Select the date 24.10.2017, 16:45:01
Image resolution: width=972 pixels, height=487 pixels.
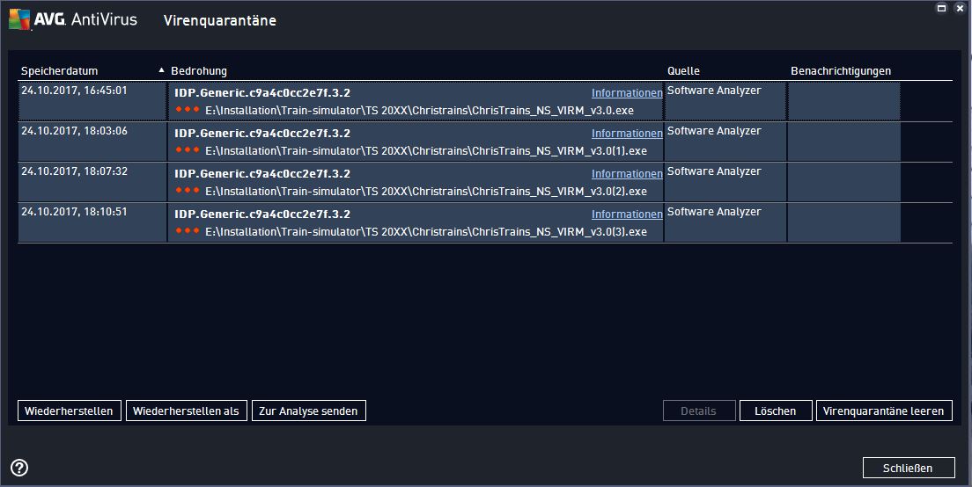click(74, 91)
